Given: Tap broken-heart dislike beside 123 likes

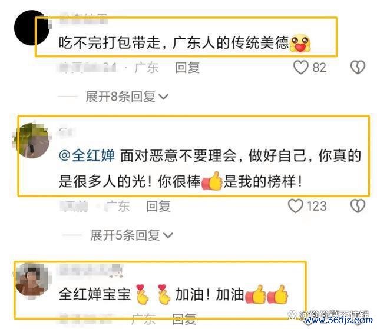Looking at the screenshot, I should pos(358,206).
